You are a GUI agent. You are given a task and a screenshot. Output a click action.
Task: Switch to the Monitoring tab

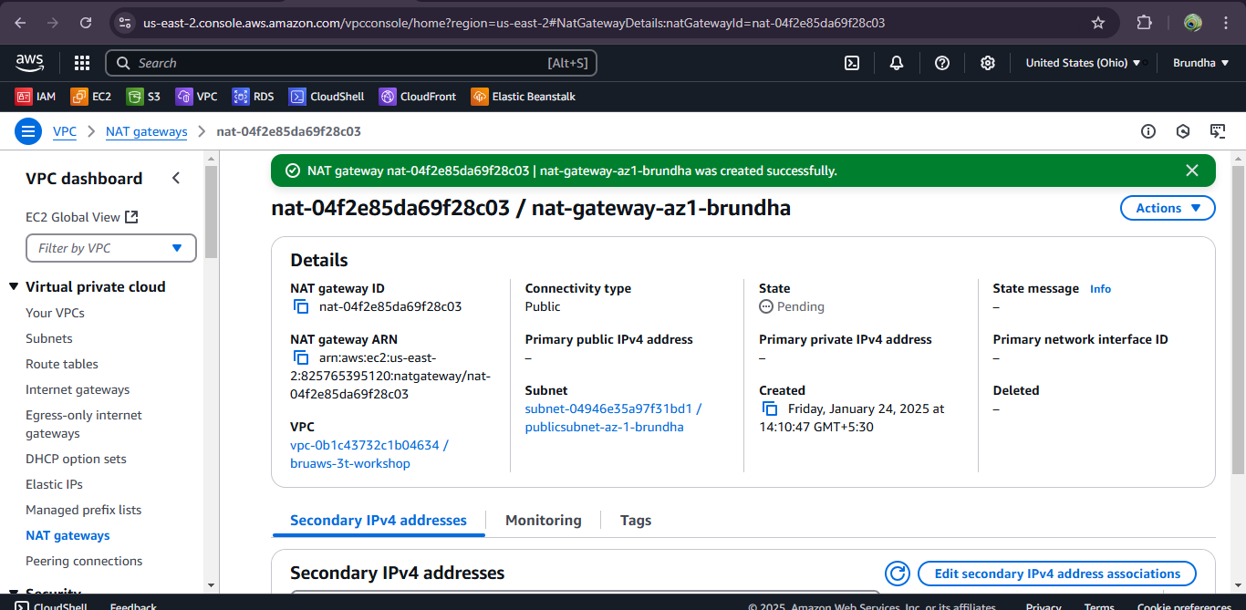pos(544,521)
